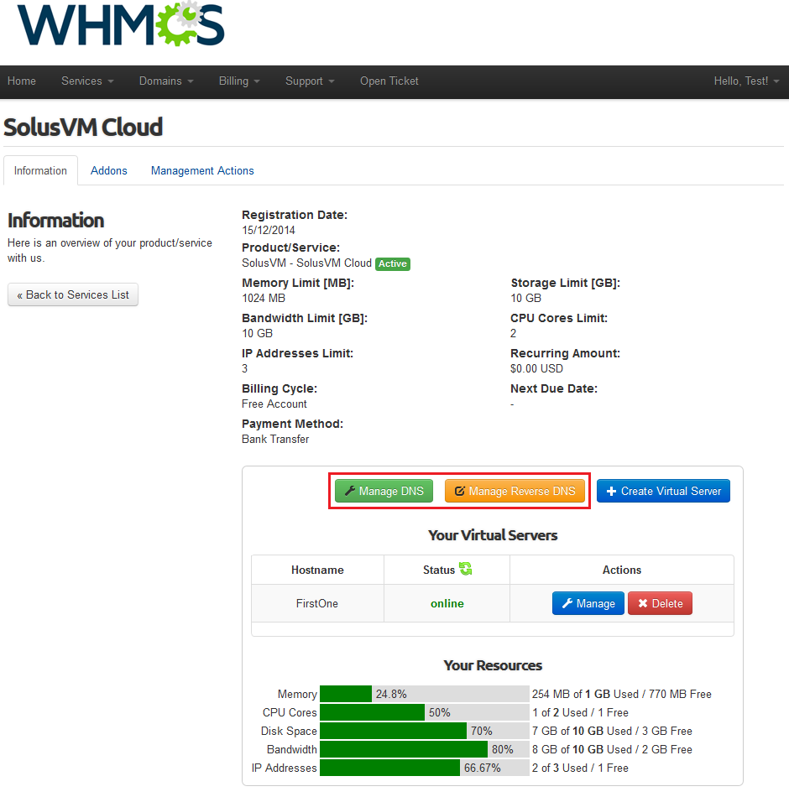789x797 pixels.
Task: Open the Services dropdown menu
Action: click(87, 81)
